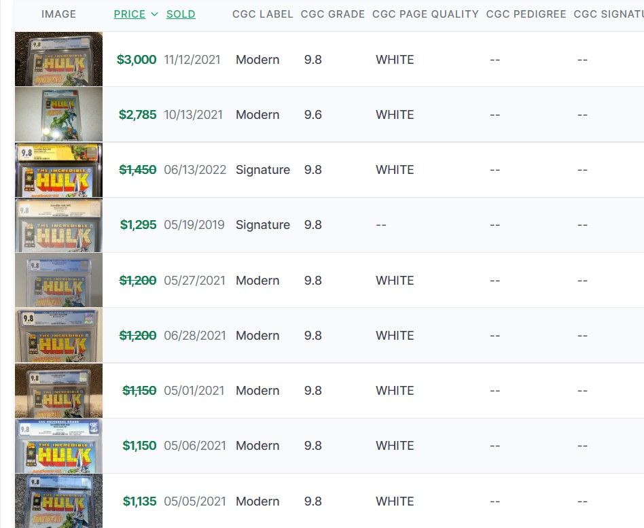Open the thumbnail for the $3,000 sale
Viewport: 644px width, 528px height.
[x=58, y=59]
